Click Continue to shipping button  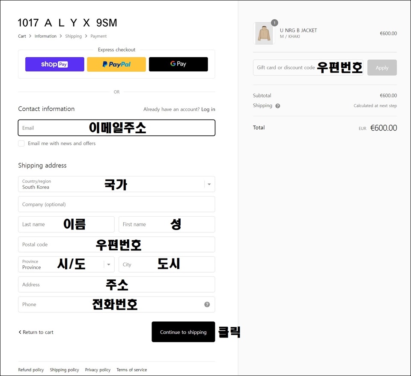184,332
